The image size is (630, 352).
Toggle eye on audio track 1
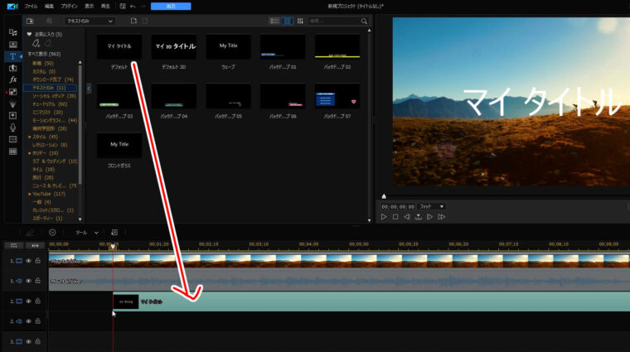pyautogui.click(x=28, y=282)
